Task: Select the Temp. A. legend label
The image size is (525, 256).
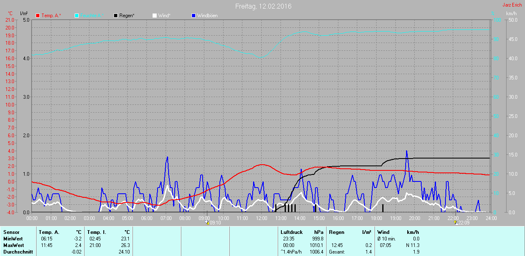Action: point(51,16)
